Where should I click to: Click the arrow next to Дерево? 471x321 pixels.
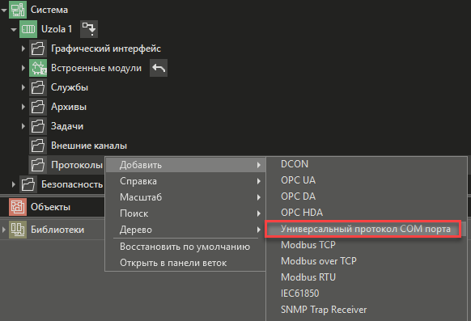click(x=259, y=230)
